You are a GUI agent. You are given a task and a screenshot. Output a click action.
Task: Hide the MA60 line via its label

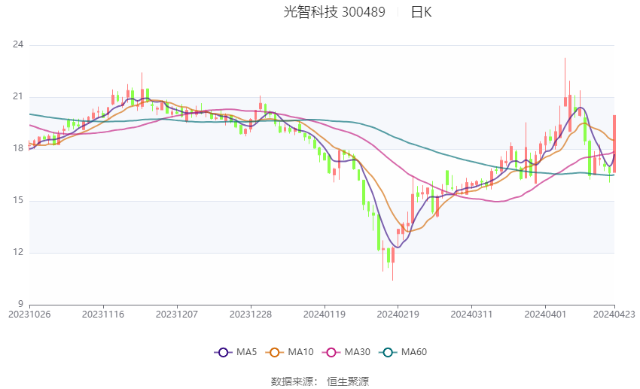point(414,352)
